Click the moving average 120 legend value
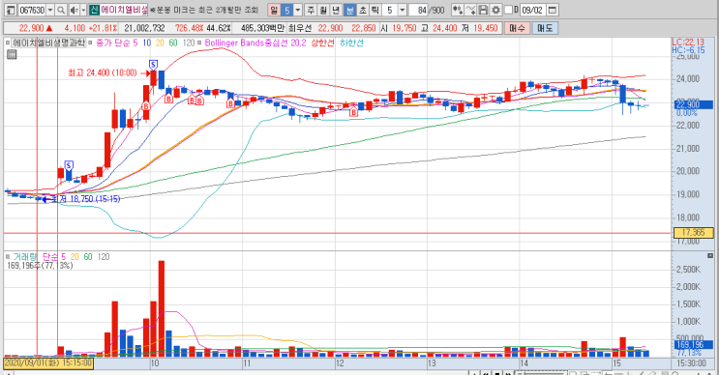This screenshot has height=375, width=719. (x=189, y=43)
